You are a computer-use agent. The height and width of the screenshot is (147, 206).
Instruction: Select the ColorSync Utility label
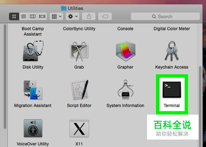point(79,29)
